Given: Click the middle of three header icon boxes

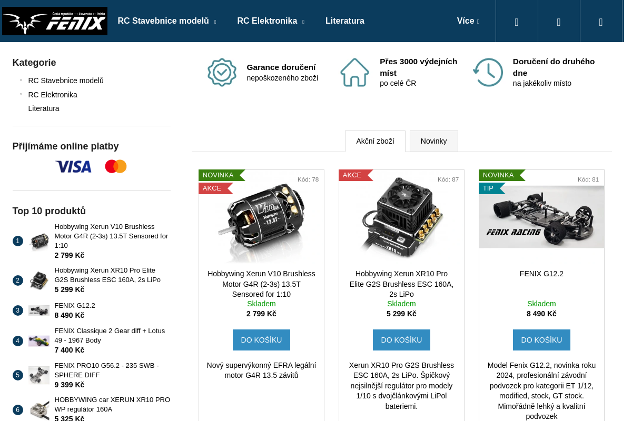Looking at the screenshot, I should [x=559, y=21].
